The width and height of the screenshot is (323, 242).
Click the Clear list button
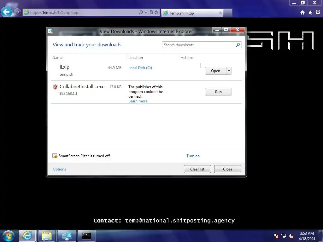click(197, 169)
